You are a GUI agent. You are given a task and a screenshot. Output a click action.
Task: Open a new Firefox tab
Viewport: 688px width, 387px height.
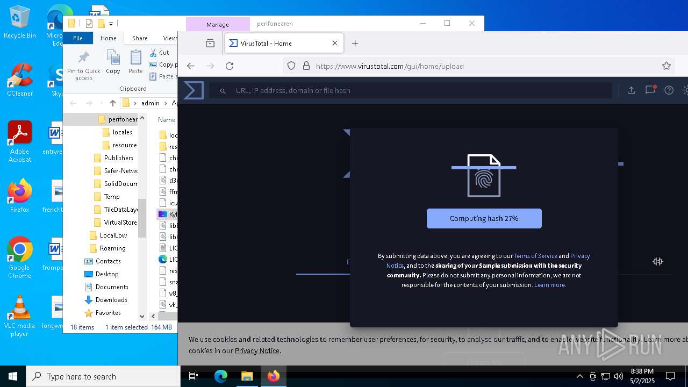pyautogui.click(x=355, y=44)
